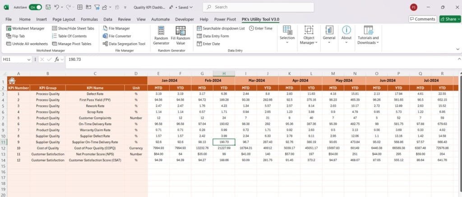The width and height of the screenshot is (462, 197).
Task: Click the Search box in title bar
Action: click(x=258, y=7)
